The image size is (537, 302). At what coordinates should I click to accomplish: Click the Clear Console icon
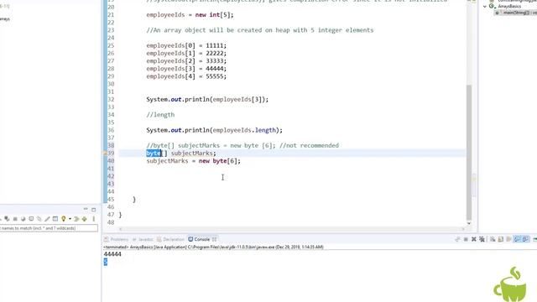pyautogui.click(x=493, y=239)
